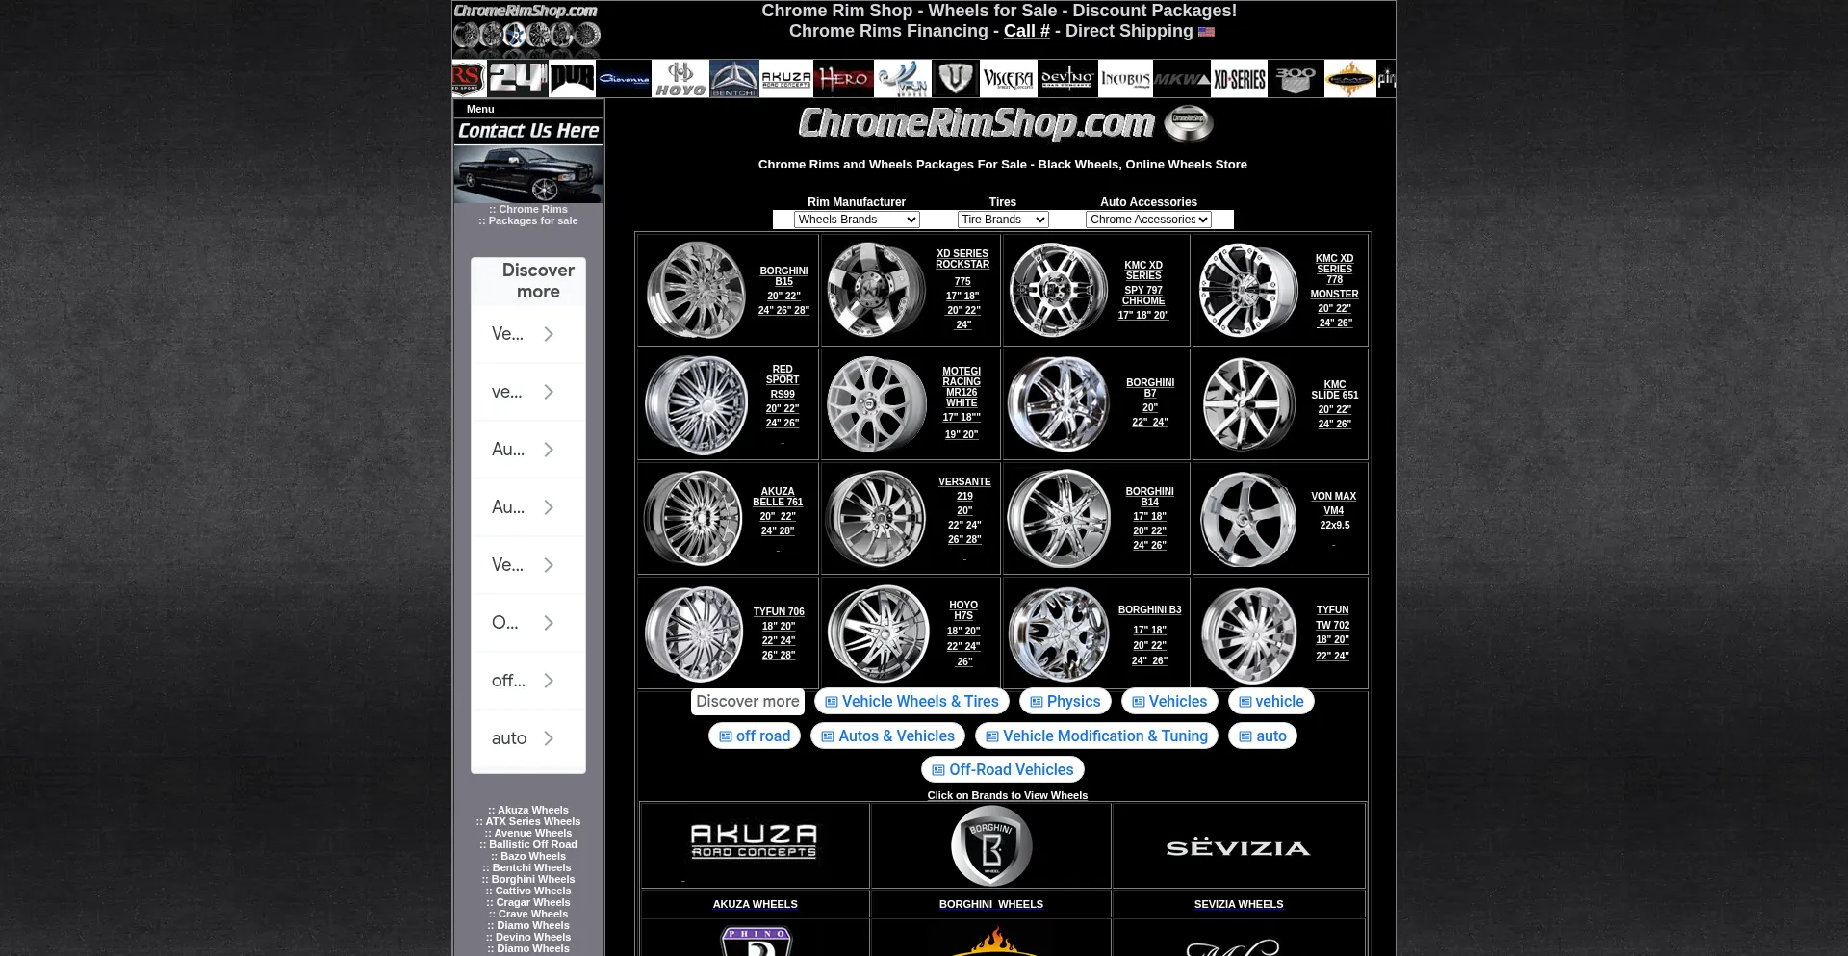Click the Hoyo logo in brand strip
Viewport: 1848px width, 956px height.
680,79
